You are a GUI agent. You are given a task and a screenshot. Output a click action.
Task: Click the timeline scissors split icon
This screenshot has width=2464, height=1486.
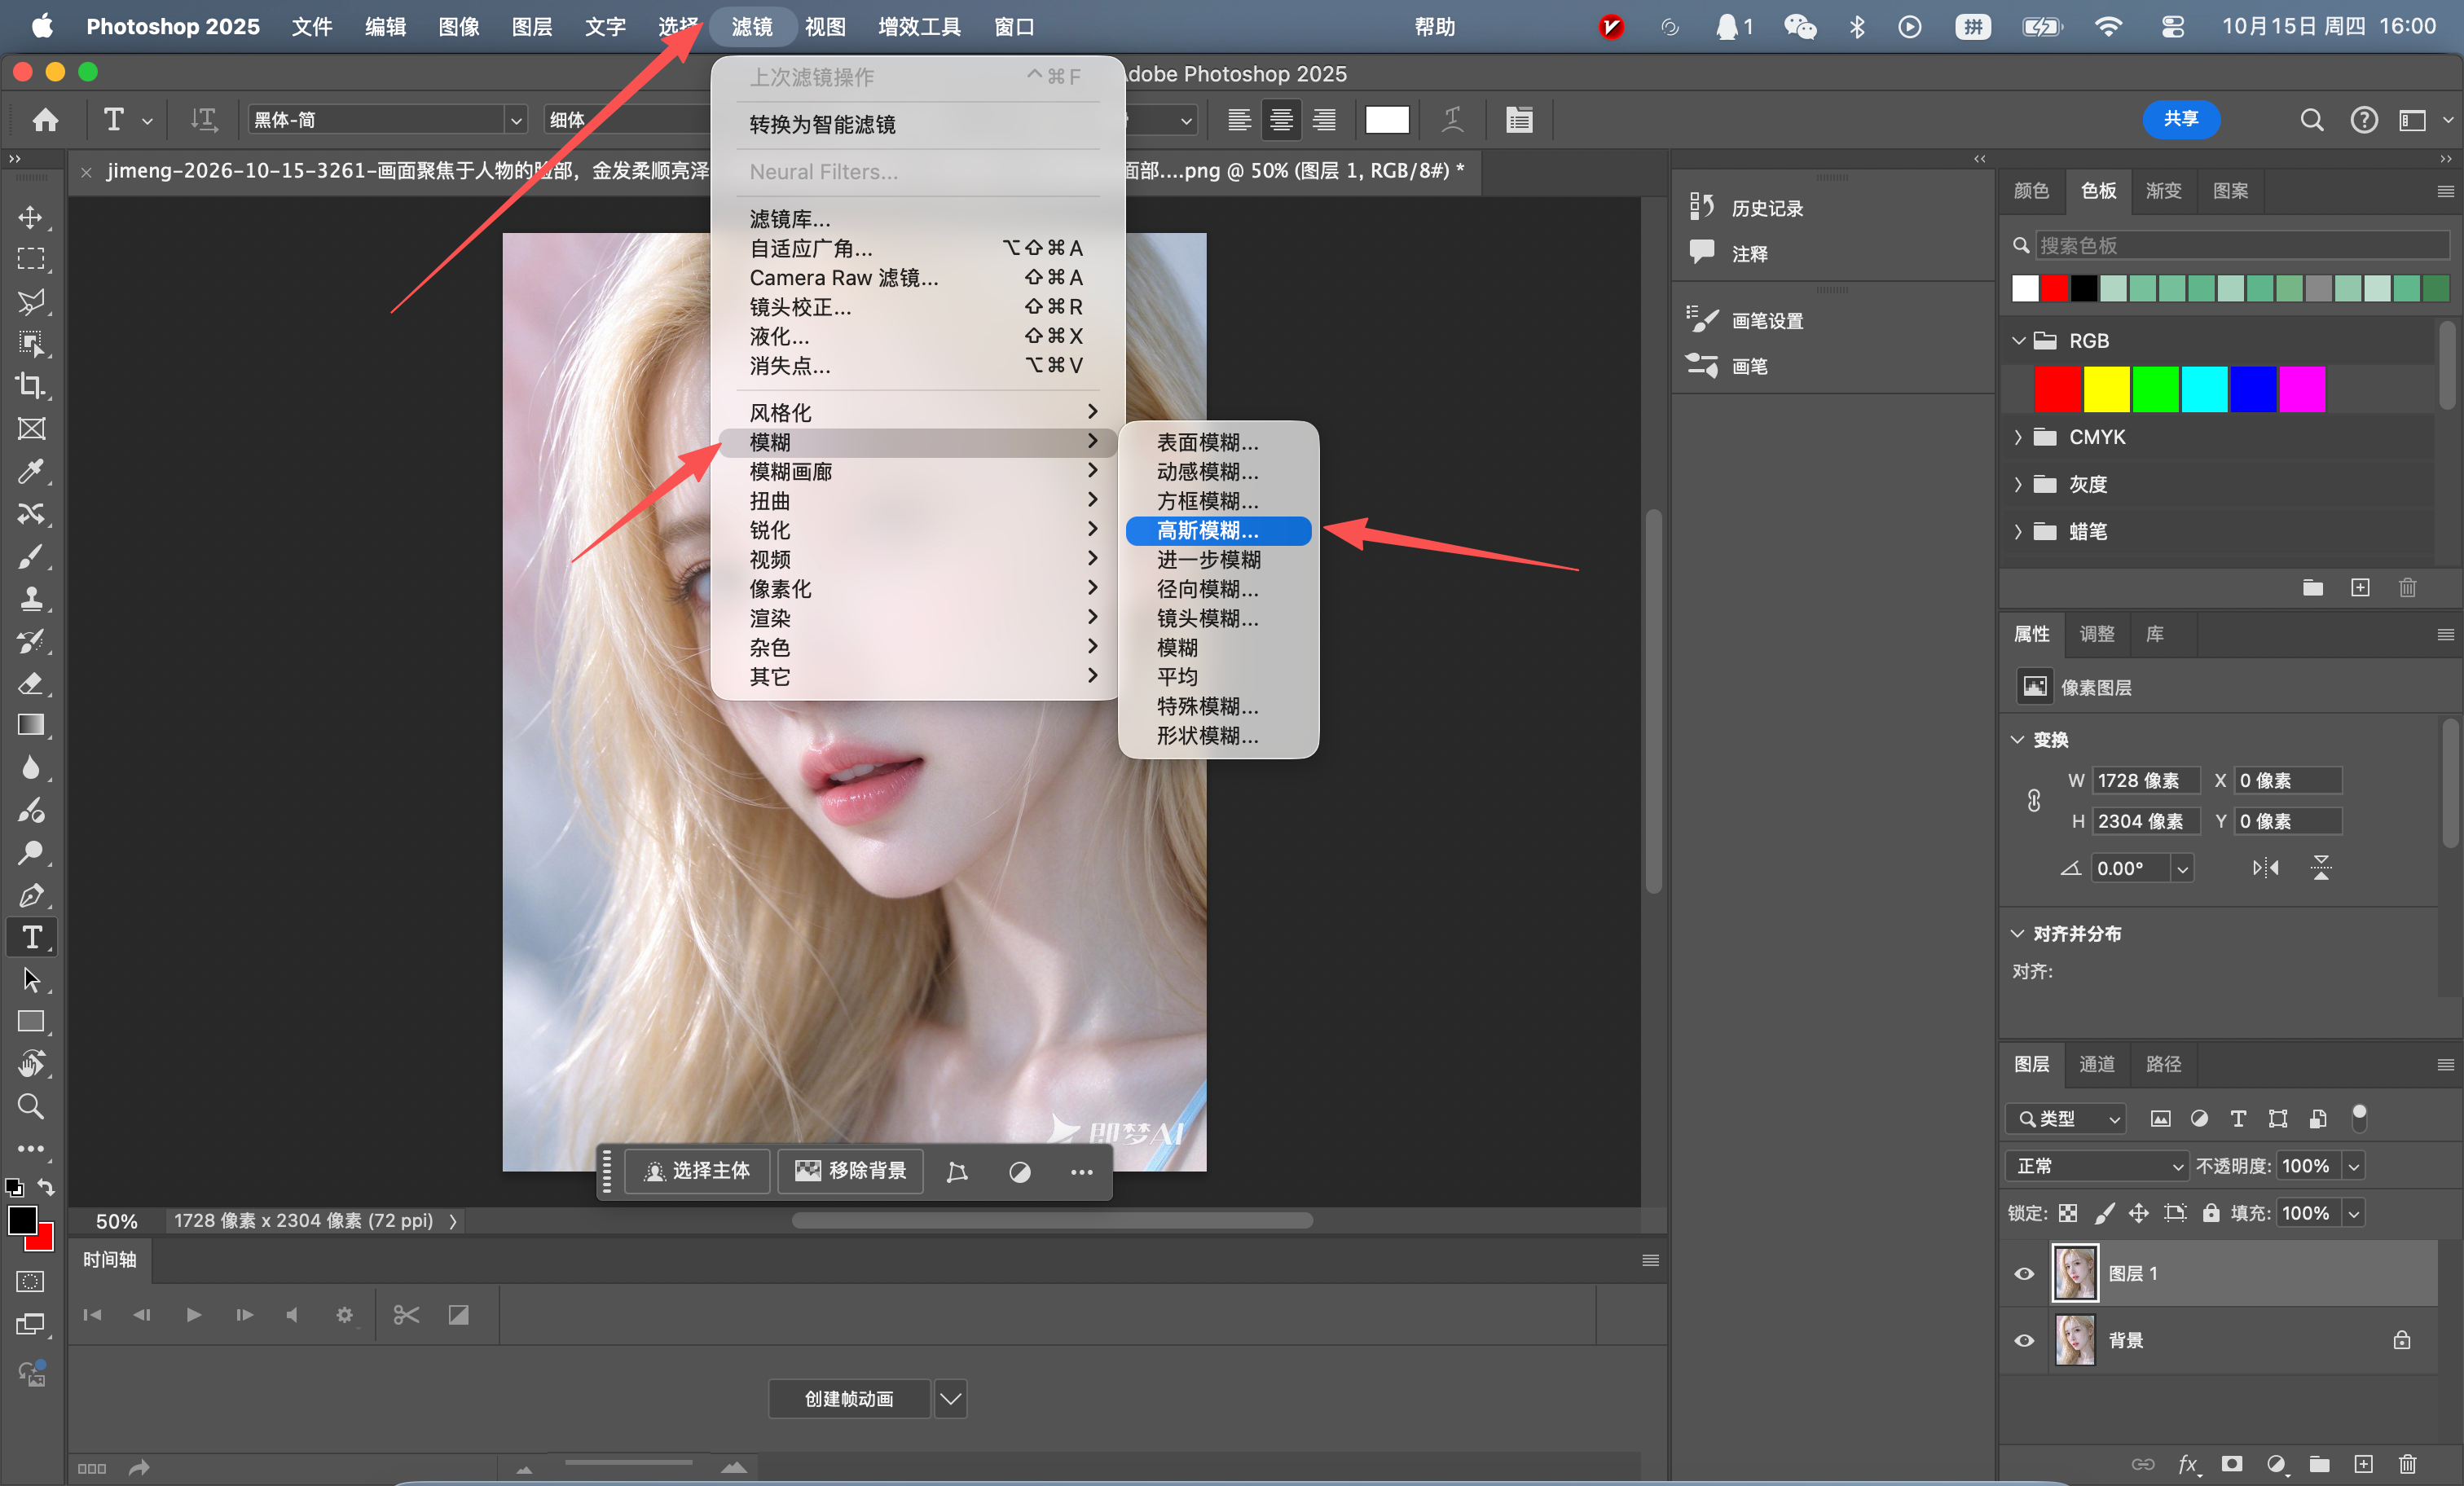[x=406, y=1315]
